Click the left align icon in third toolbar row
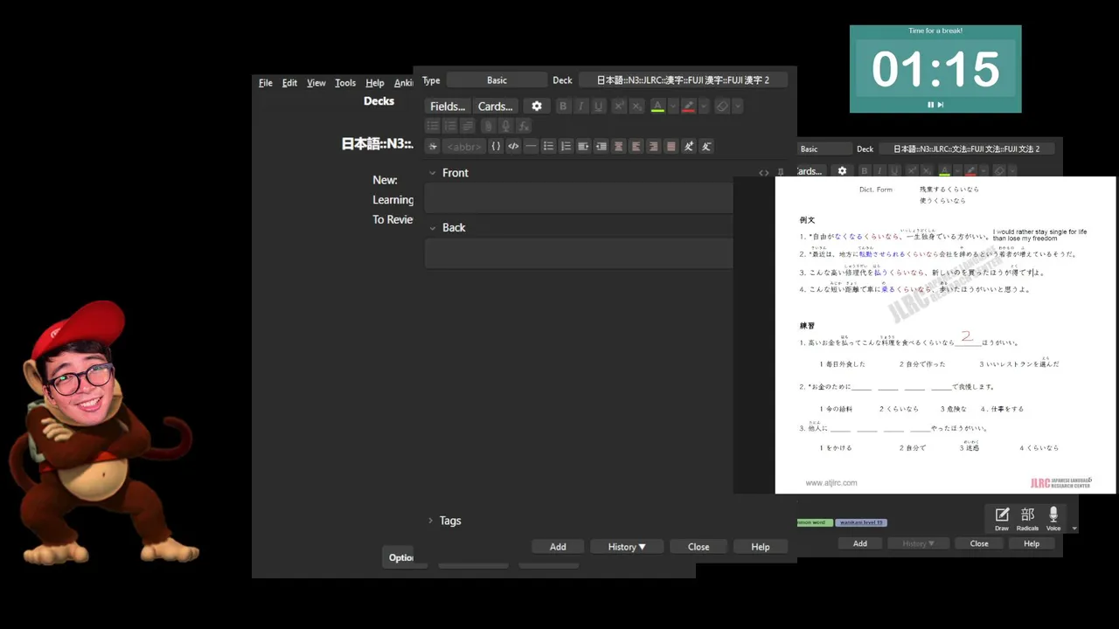1119x629 pixels. tap(636, 146)
